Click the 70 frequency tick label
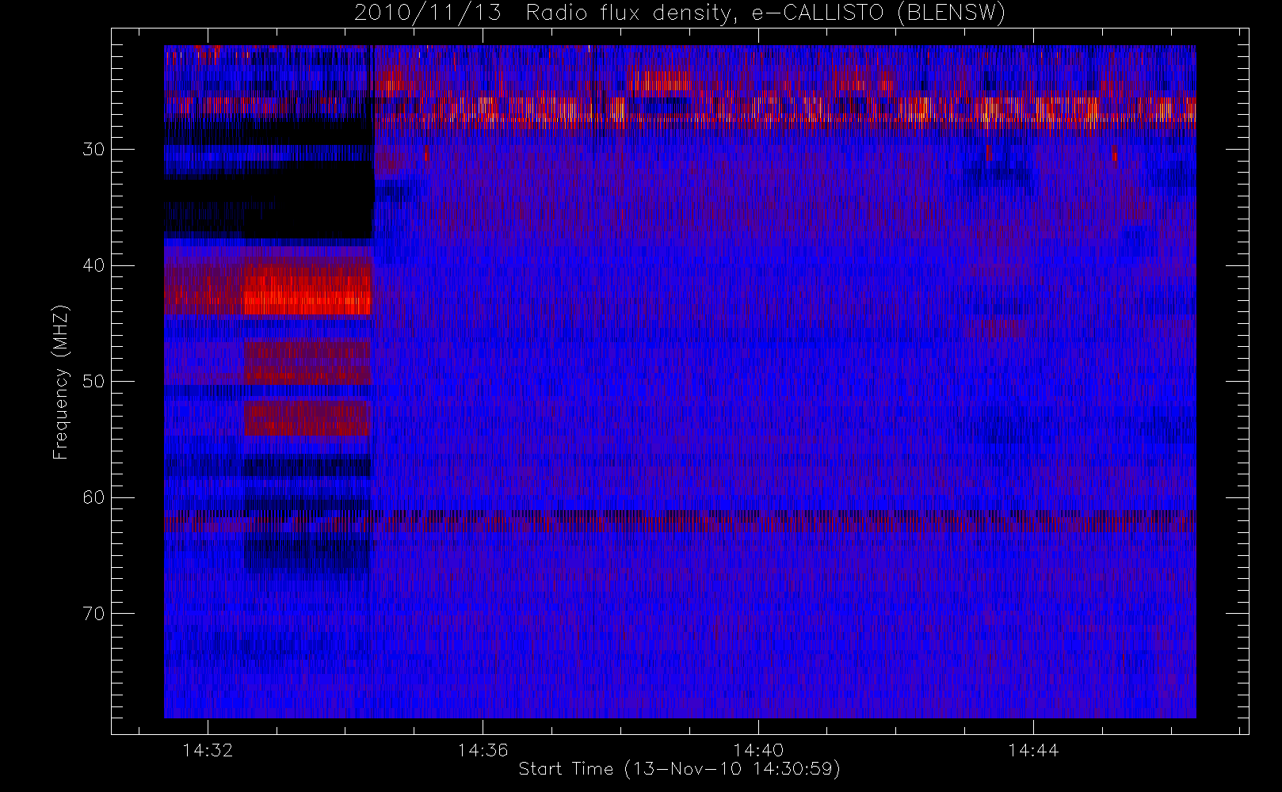 (93, 614)
